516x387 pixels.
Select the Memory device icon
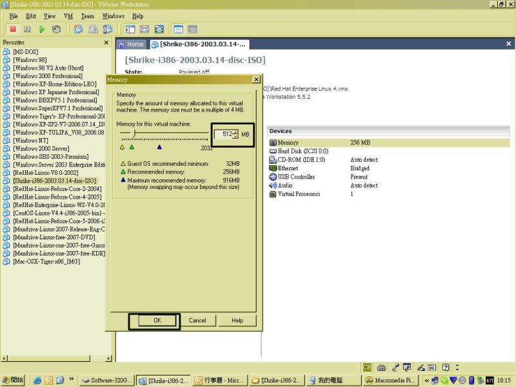[x=273, y=143]
